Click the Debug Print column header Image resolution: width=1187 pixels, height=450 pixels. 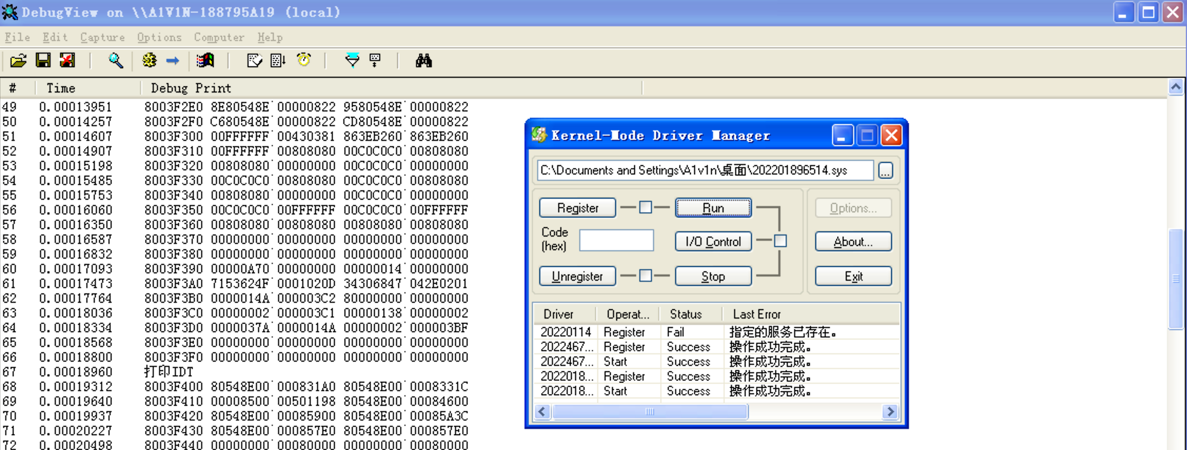tap(391, 88)
